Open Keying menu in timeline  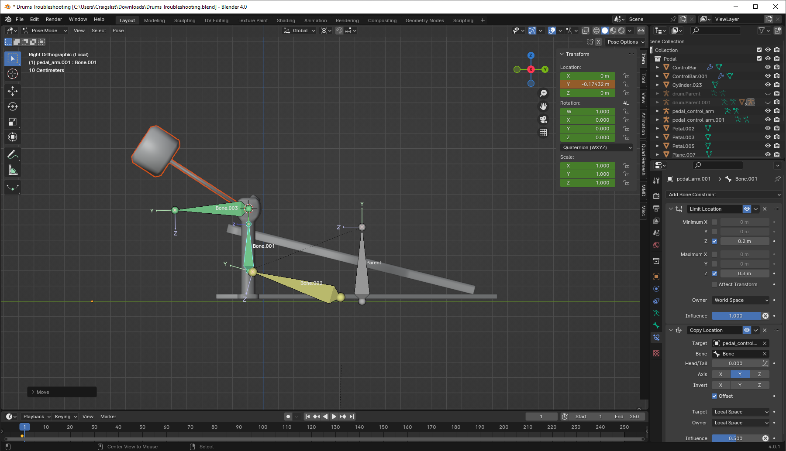click(x=65, y=417)
